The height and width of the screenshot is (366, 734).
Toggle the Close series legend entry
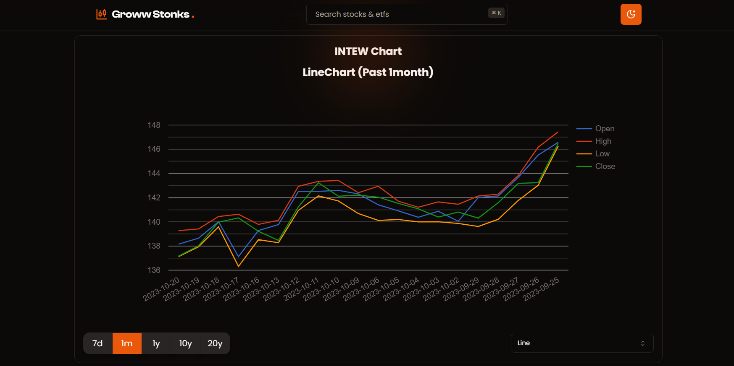(x=596, y=166)
